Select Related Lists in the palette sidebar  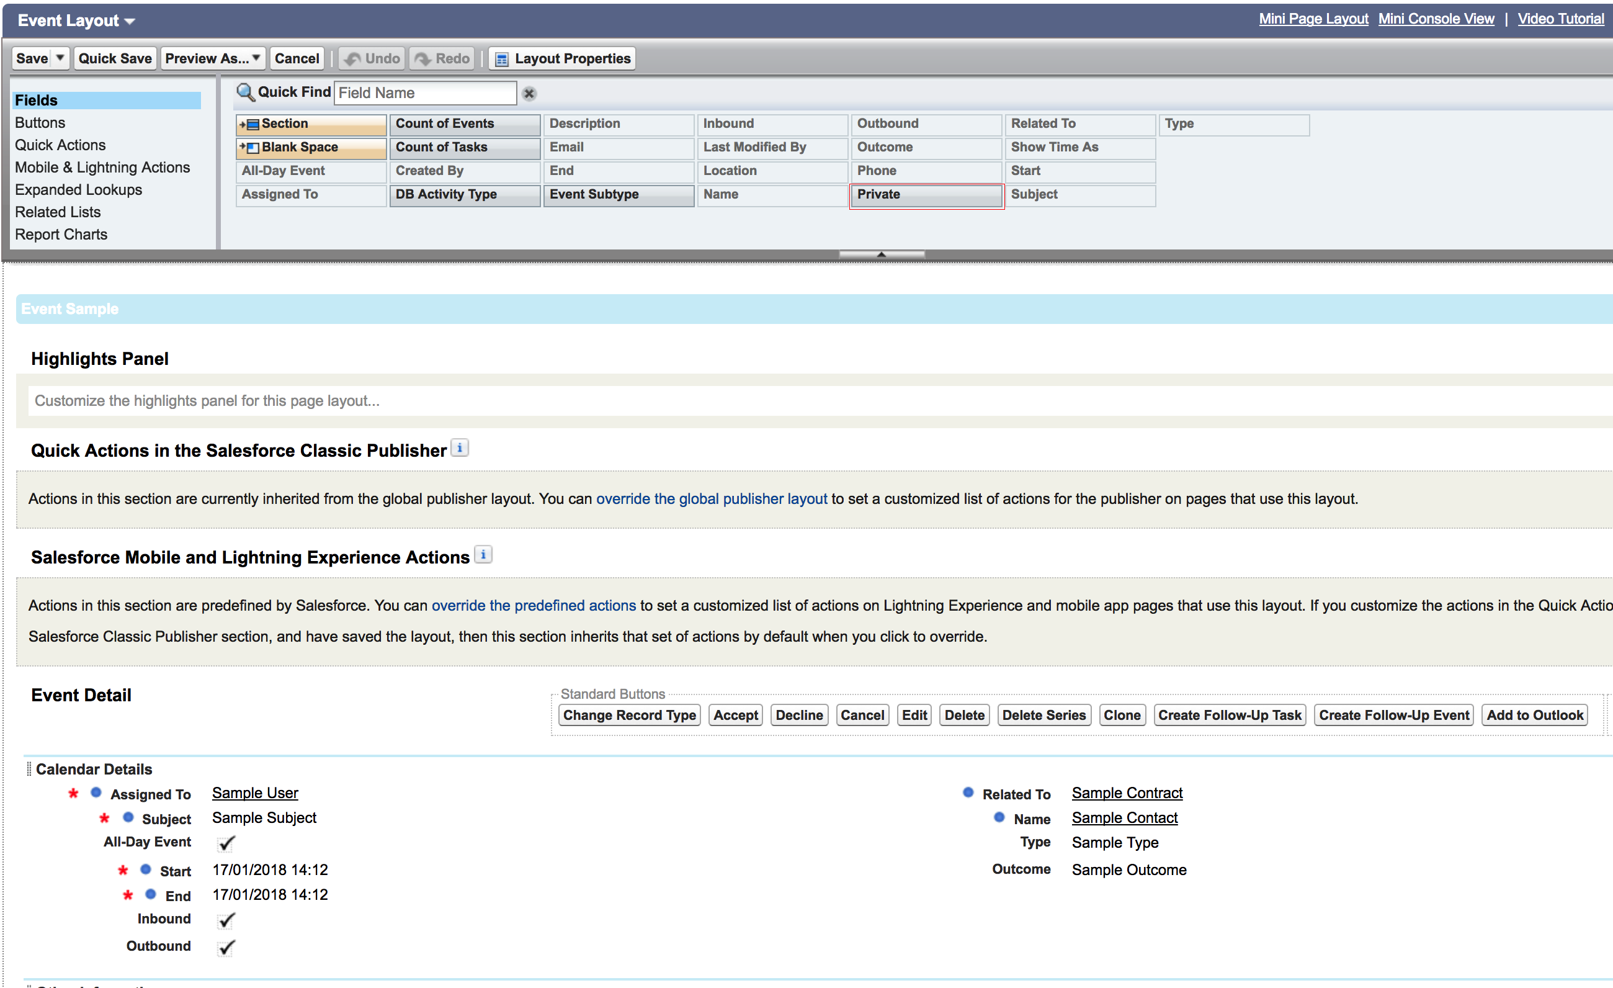(58, 212)
